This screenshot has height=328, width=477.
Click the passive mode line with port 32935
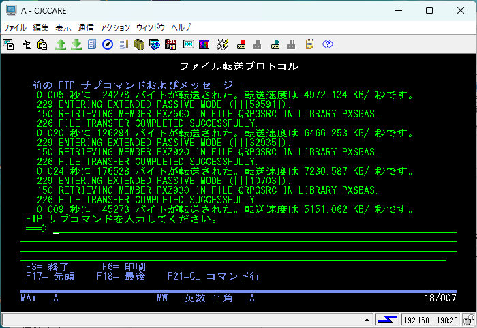[164, 143]
